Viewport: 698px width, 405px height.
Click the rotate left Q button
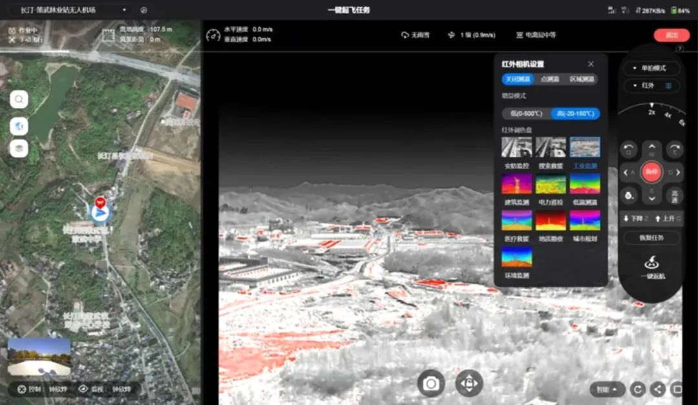pos(629,150)
